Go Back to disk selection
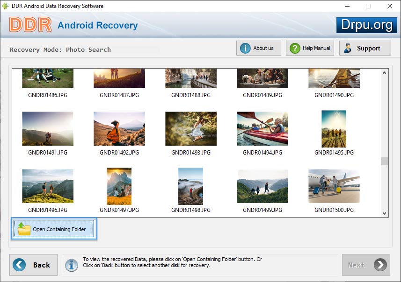 point(34,265)
